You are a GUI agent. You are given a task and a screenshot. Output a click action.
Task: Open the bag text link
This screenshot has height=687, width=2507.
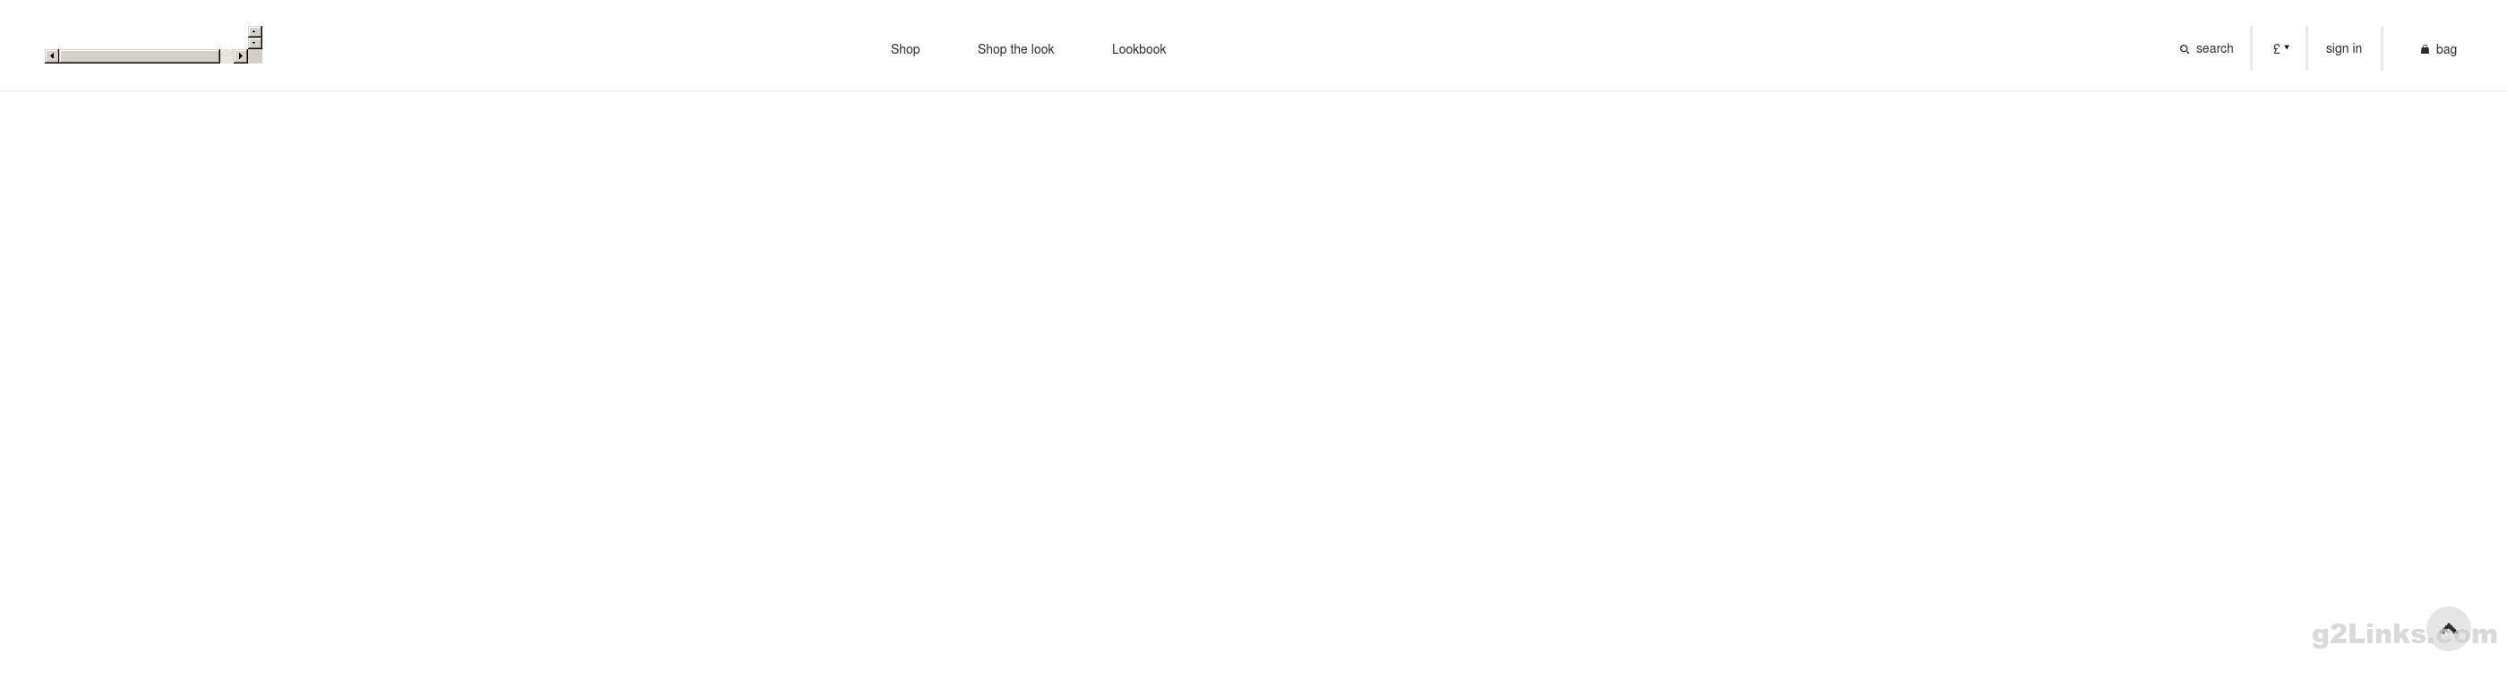2446,49
